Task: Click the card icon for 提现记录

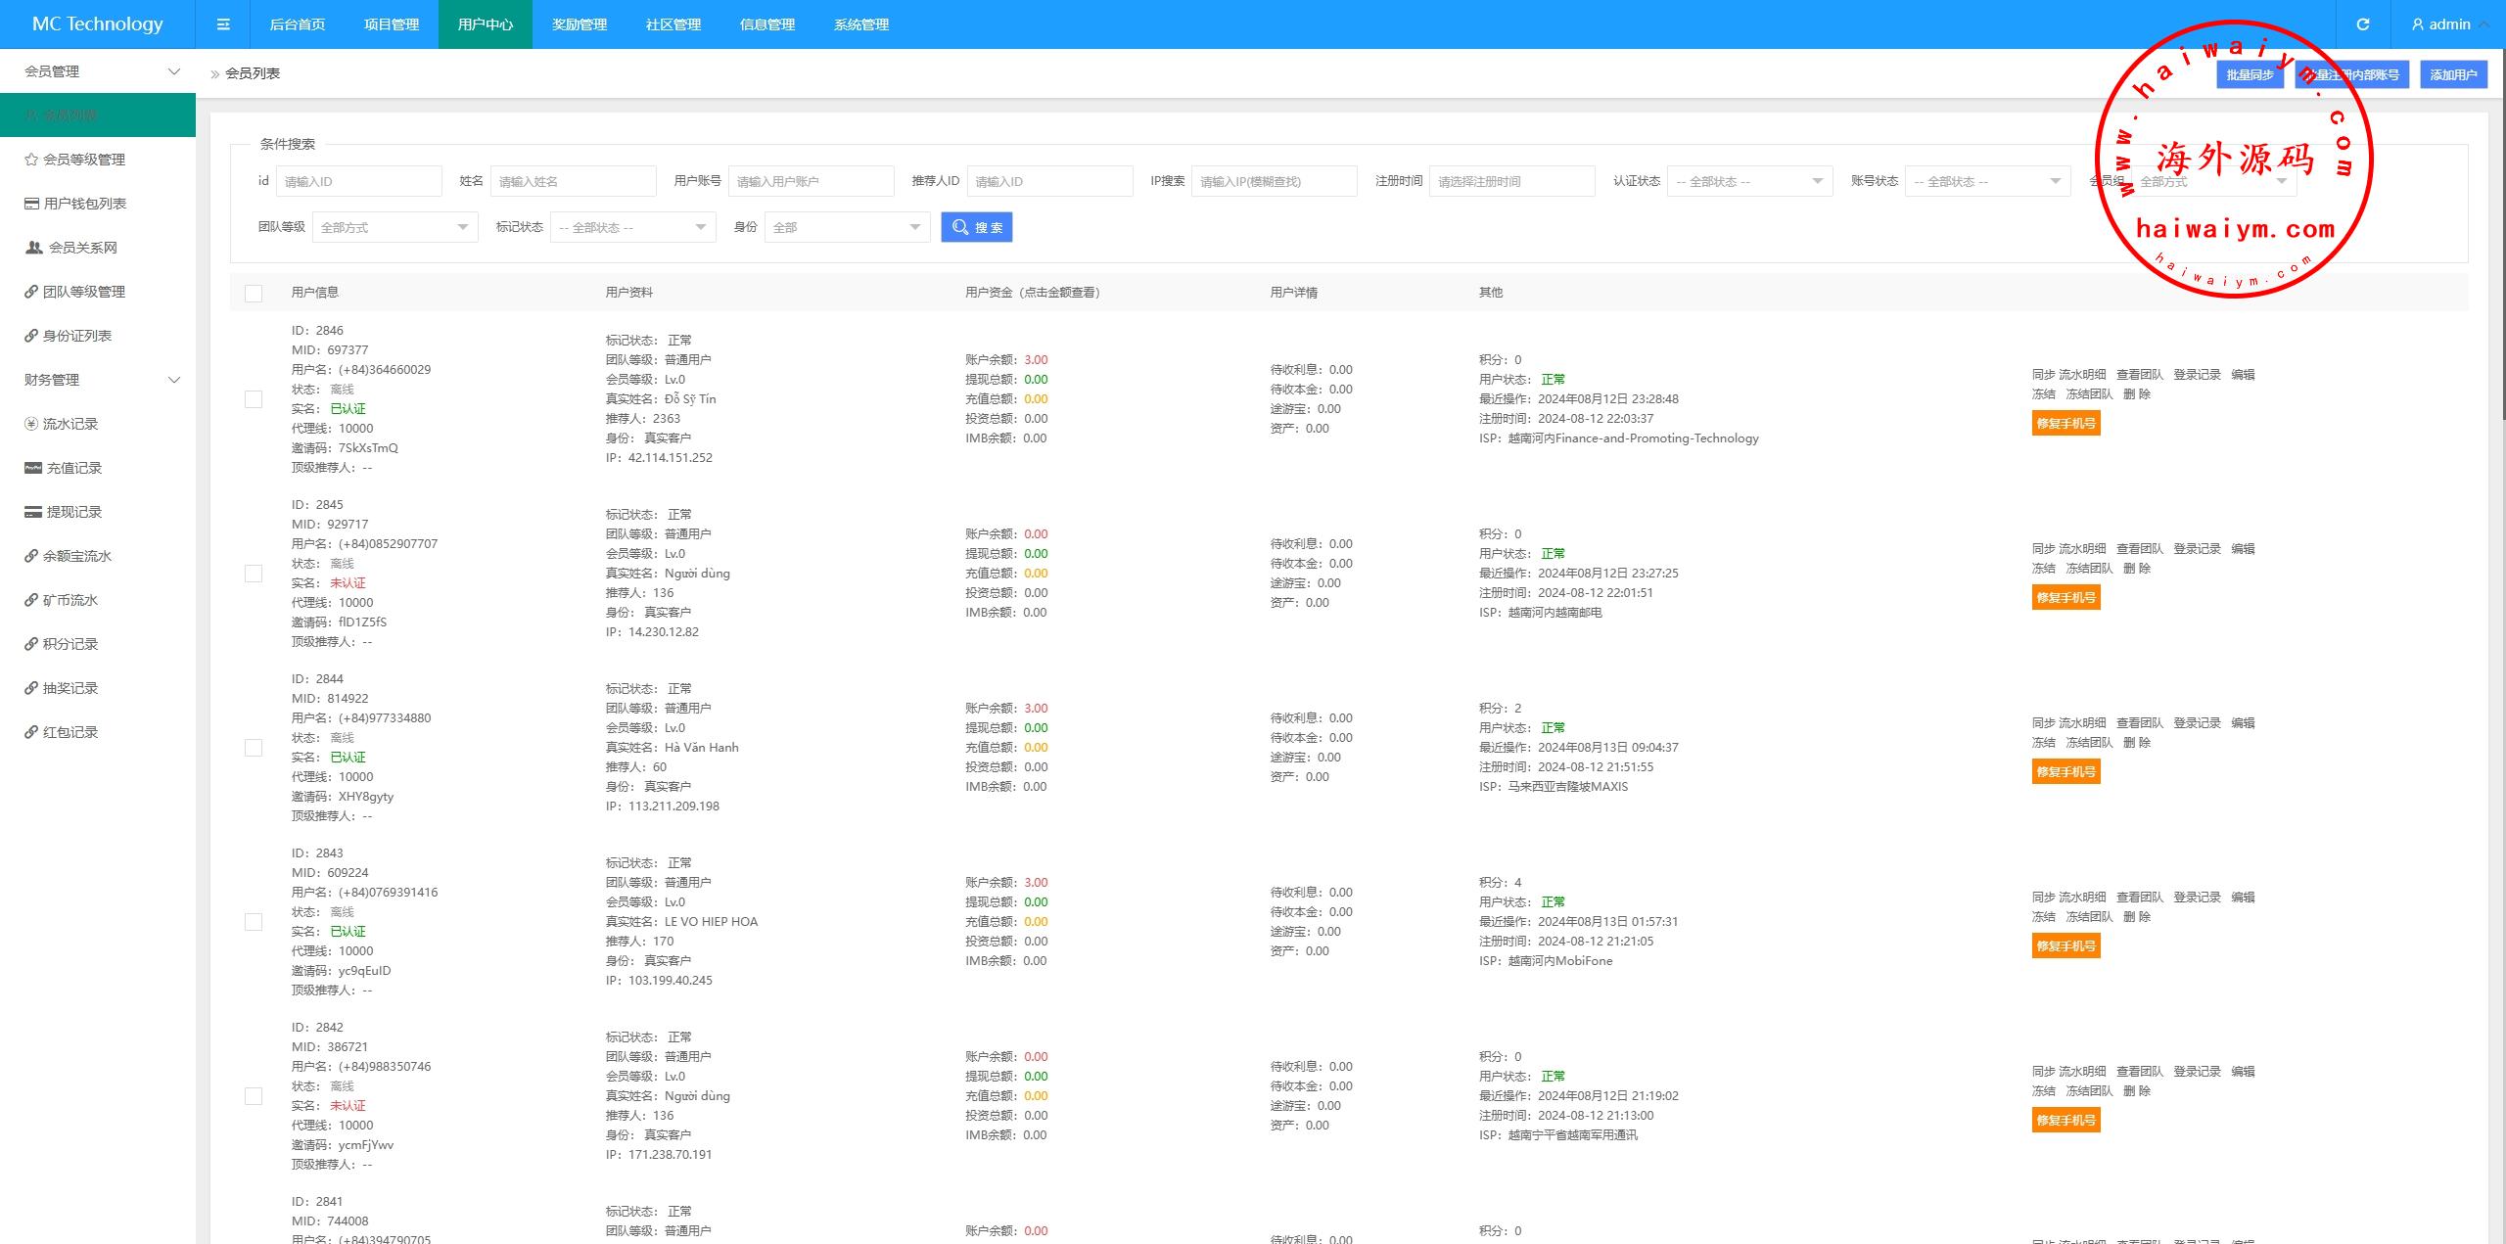Action: 33,512
